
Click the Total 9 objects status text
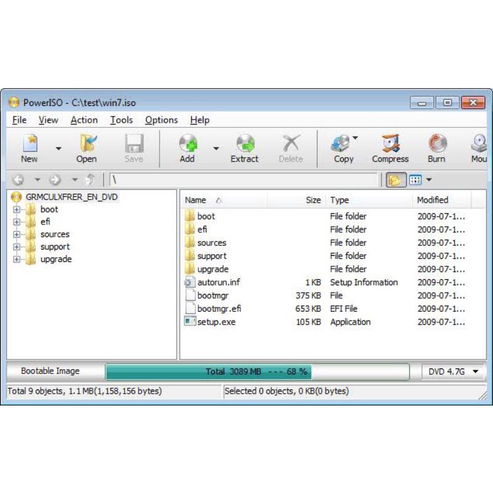click(84, 391)
